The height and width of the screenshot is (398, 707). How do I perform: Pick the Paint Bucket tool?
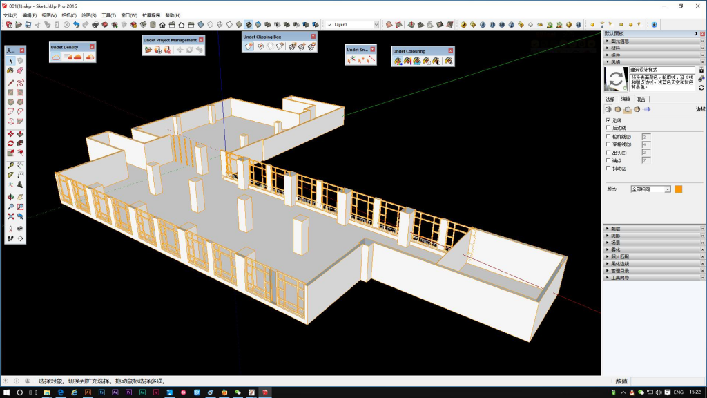pyautogui.click(x=11, y=70)
